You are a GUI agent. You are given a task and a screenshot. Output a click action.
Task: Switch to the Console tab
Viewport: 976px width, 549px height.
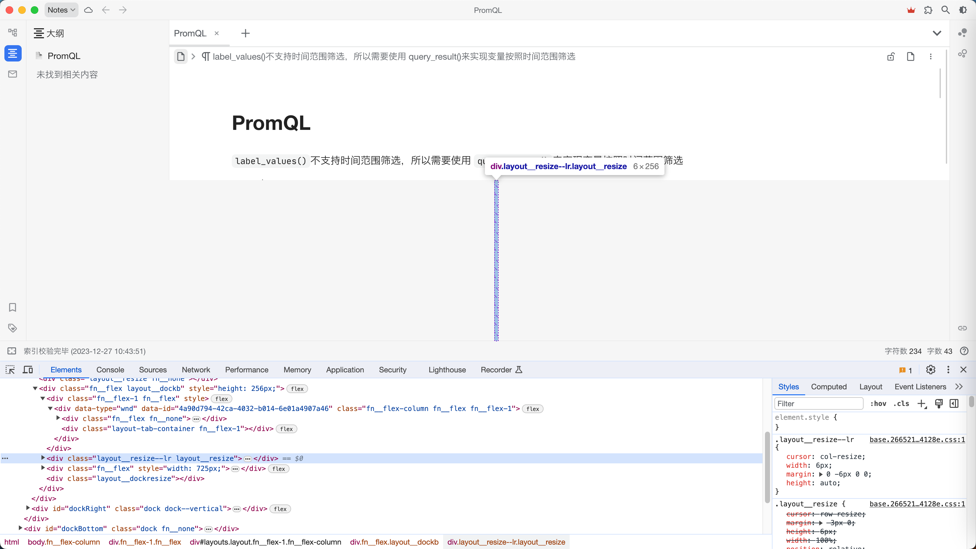(x=110, y=370)
